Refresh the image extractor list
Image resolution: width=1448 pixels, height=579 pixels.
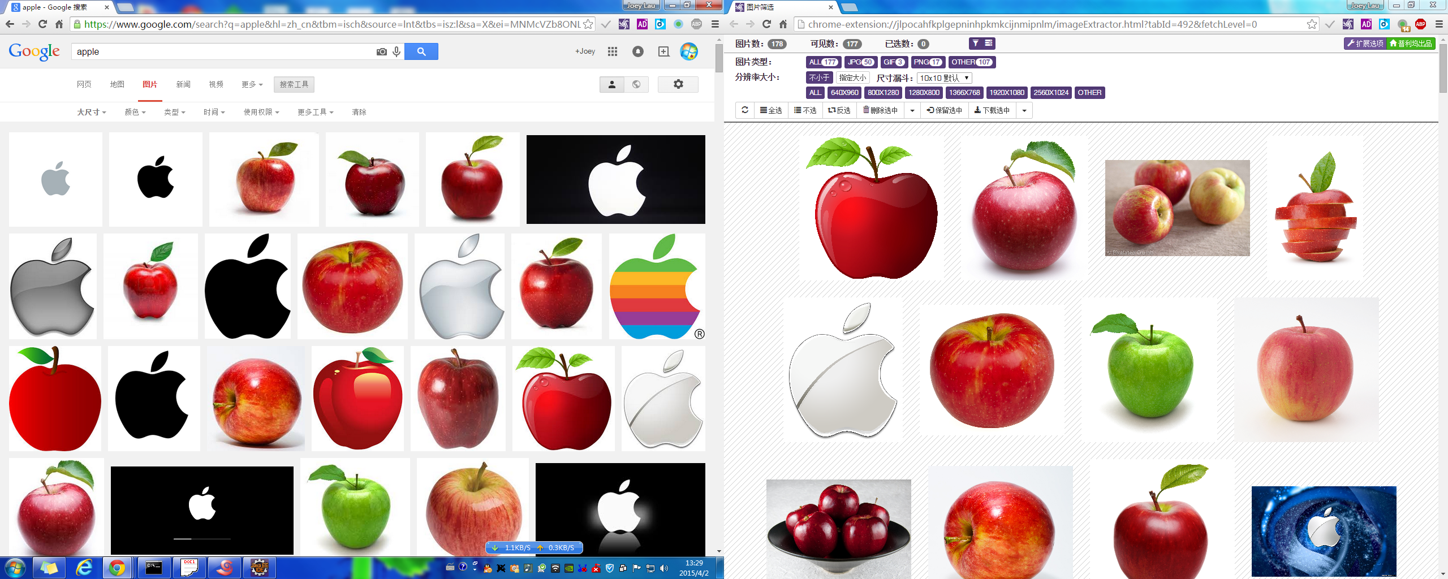click(x=745, y=110)
